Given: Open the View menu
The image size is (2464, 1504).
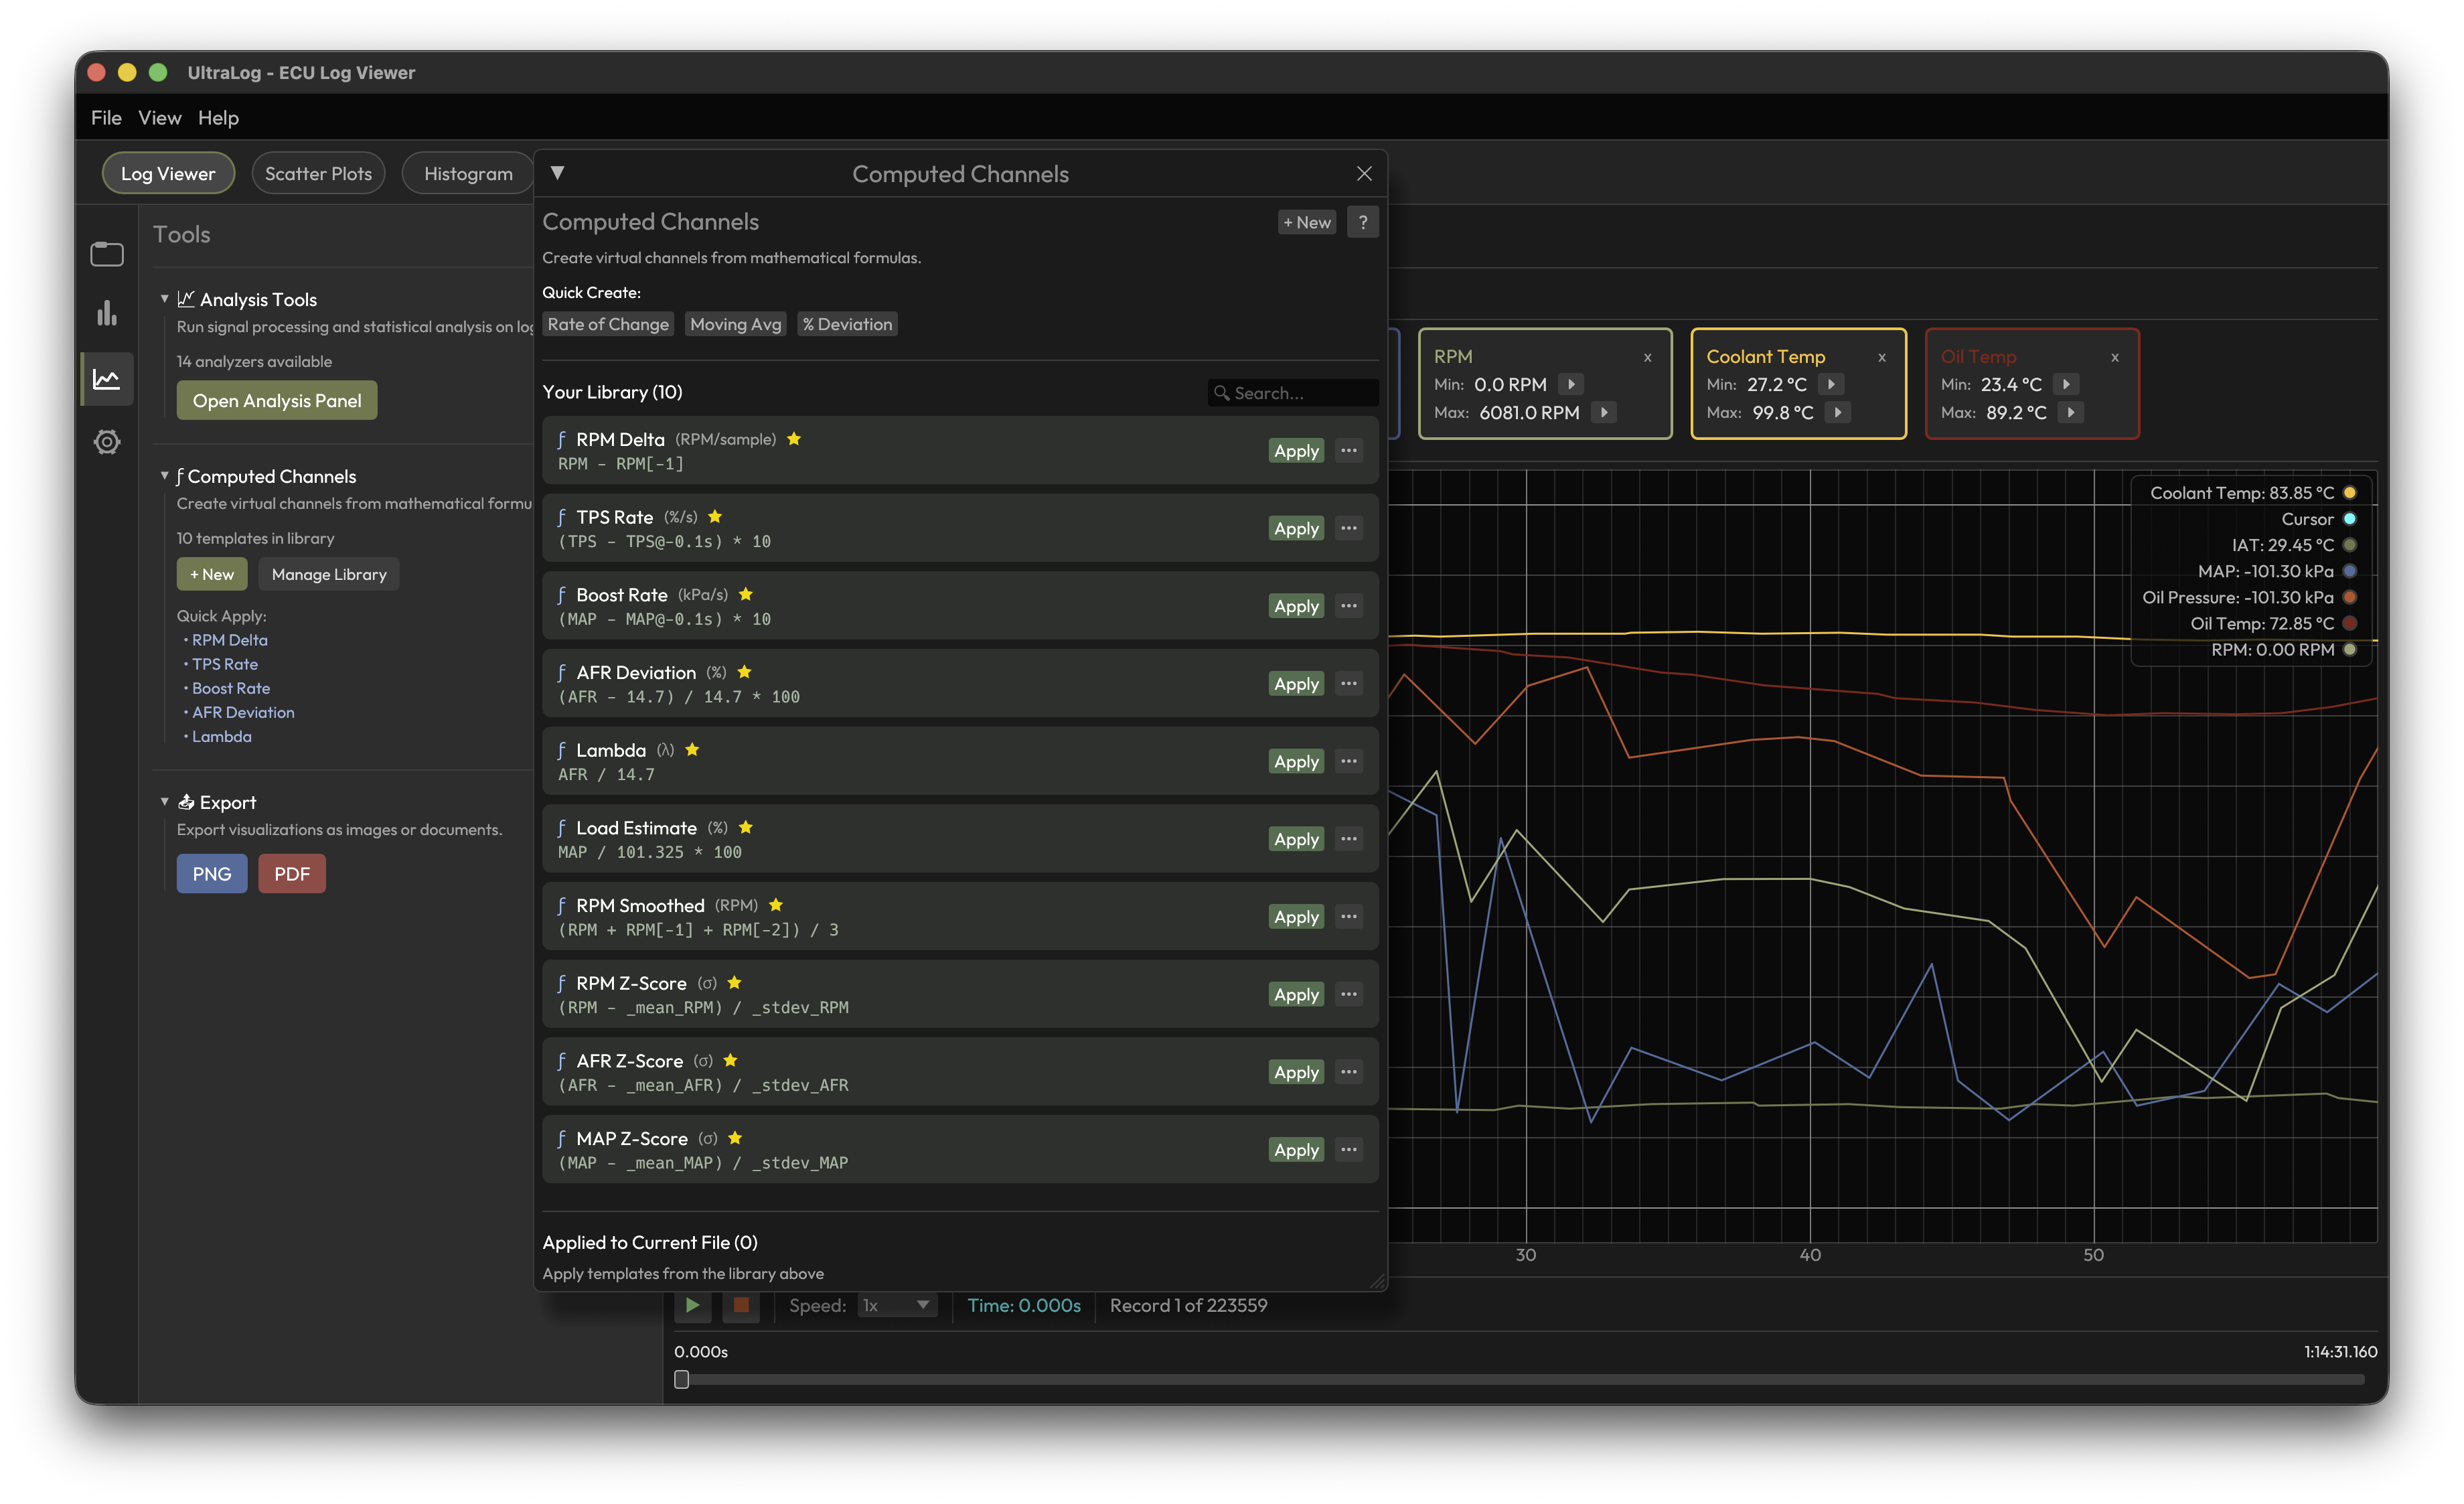Looking at the screenshot, I should click(x=159, y=118).
